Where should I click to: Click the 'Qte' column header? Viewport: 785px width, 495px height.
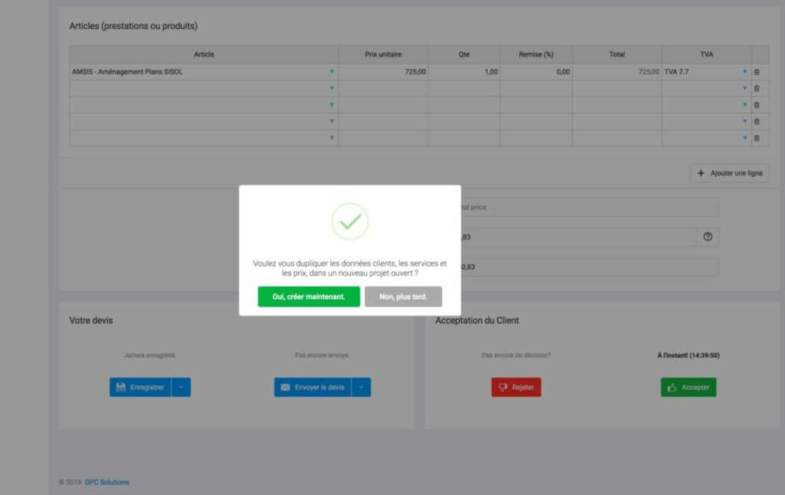464,54
